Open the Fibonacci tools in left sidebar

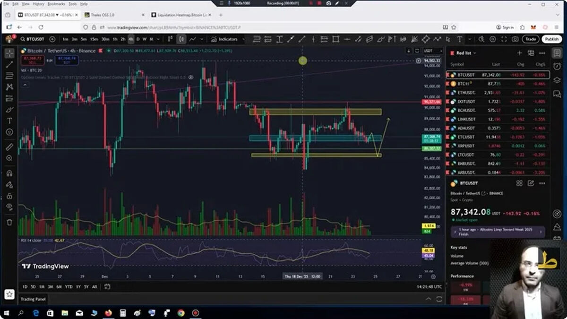(9, 76)
